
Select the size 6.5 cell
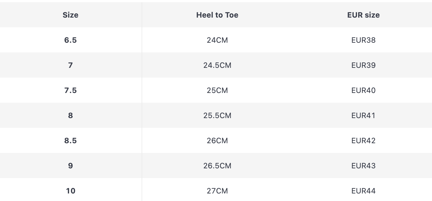[70, 40]
